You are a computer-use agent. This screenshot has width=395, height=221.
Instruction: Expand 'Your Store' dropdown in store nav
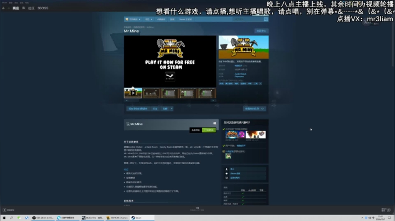click(133, 19)
